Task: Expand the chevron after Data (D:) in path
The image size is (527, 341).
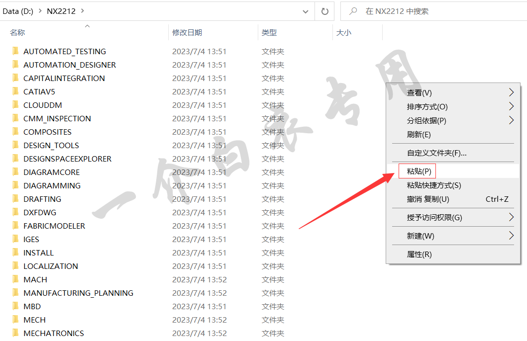Action: click(x=40, y=11)
